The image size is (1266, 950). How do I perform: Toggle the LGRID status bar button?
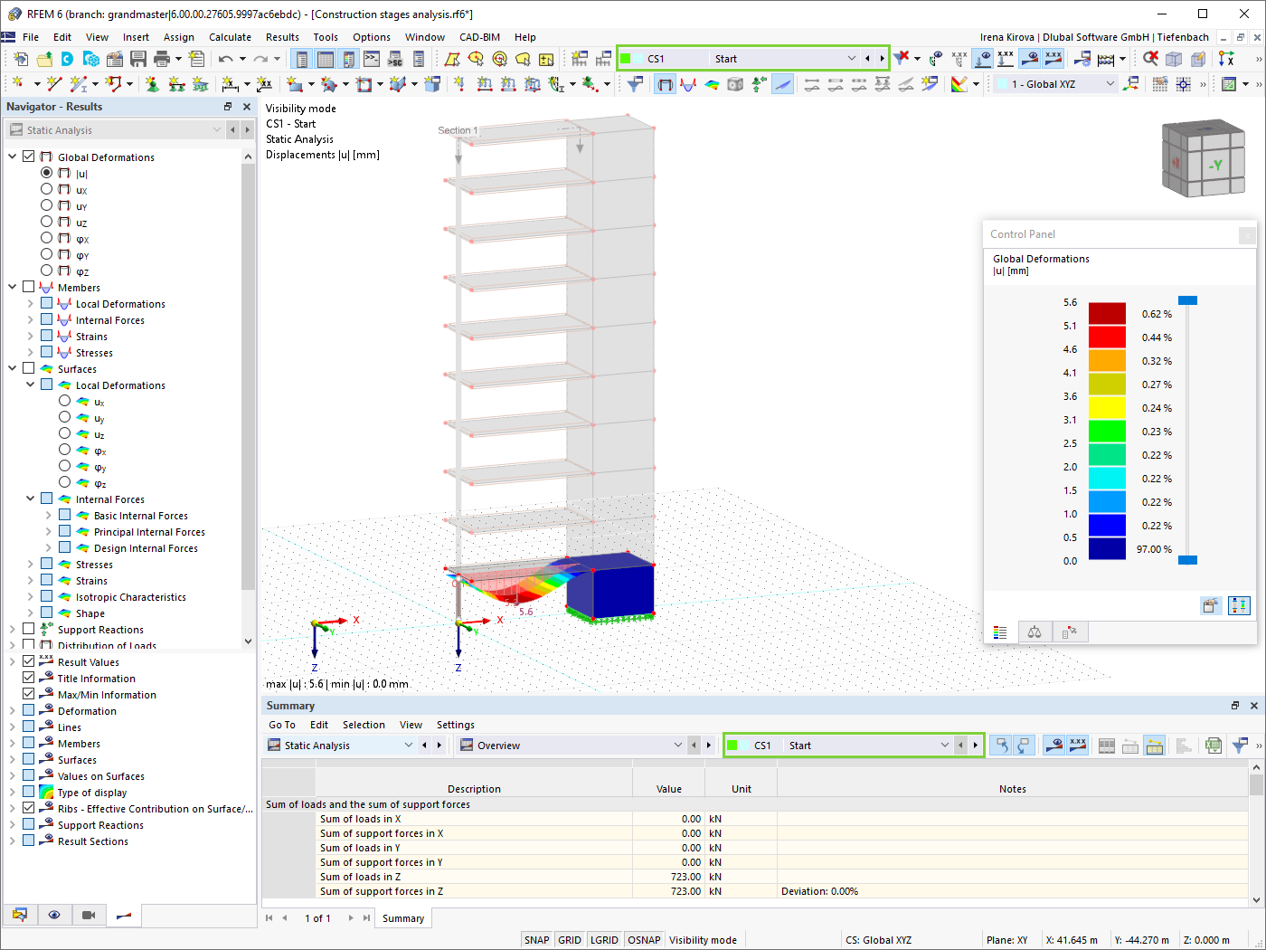pyautogui.click(x=604, y=940)
